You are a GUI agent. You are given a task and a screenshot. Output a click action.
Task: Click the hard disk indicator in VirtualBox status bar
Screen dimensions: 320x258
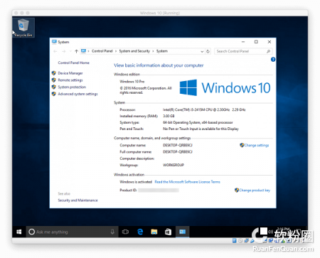(235, 241)
